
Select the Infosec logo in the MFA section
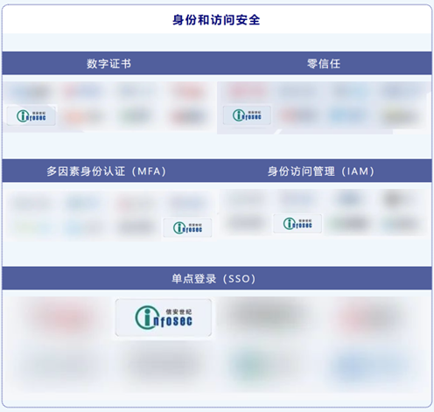(x=187, y=227)
